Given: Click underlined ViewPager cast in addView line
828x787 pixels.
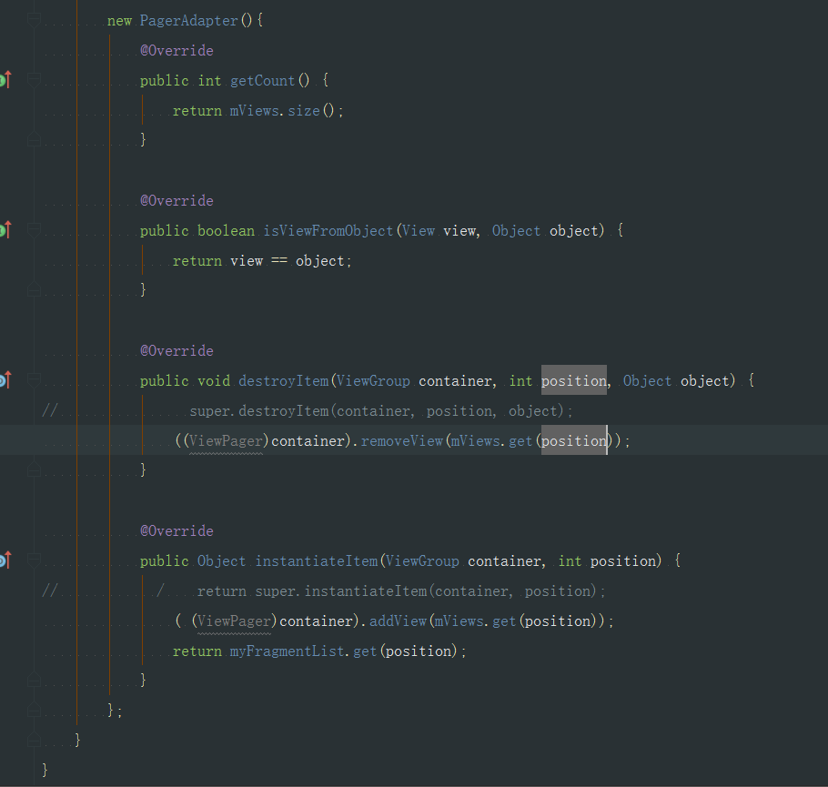Looking at the screenshot, I should pos(234,621).
